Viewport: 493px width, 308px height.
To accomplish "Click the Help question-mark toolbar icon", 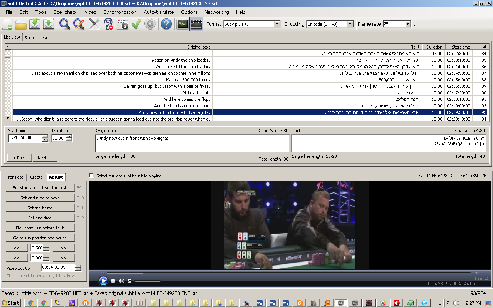I will click(x=166, y=24).
